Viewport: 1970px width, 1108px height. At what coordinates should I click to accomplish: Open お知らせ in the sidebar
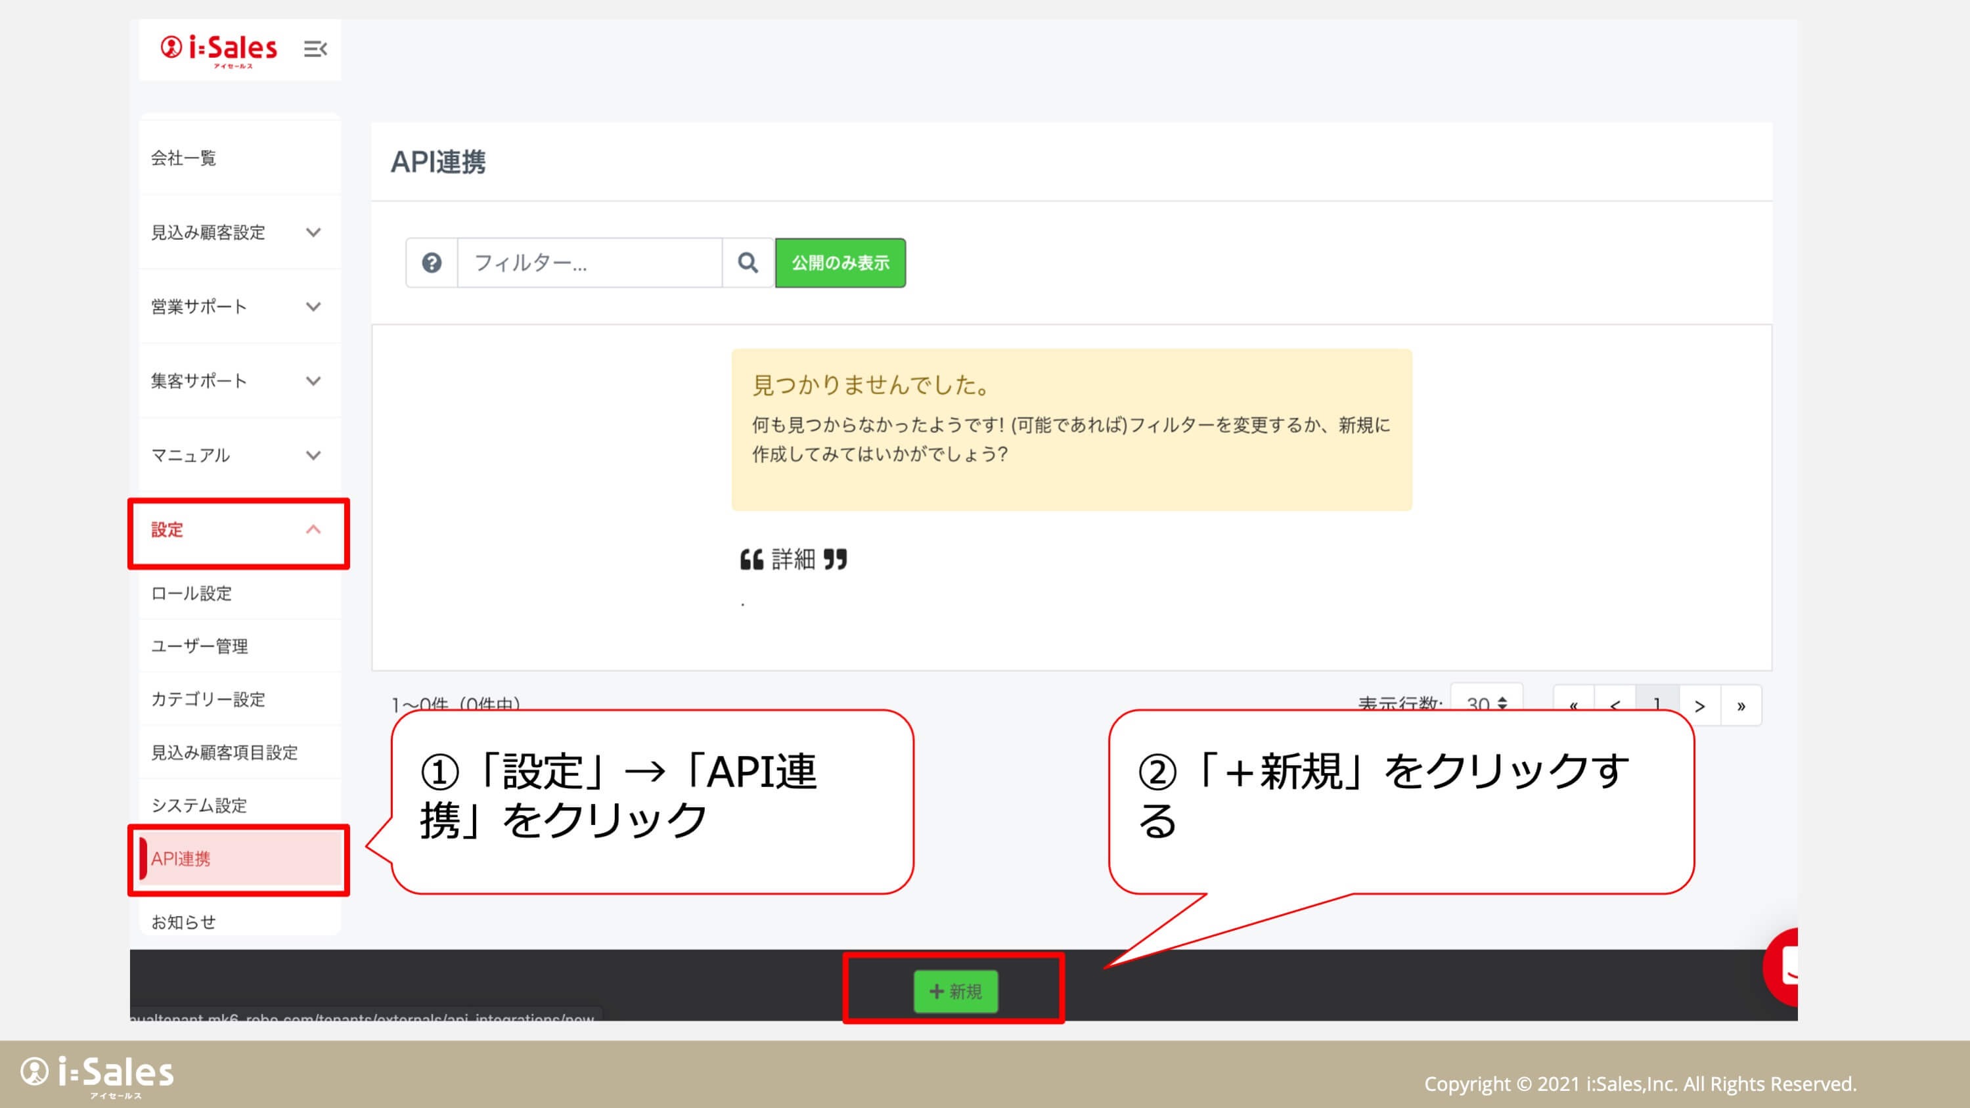tap(183, 922)
